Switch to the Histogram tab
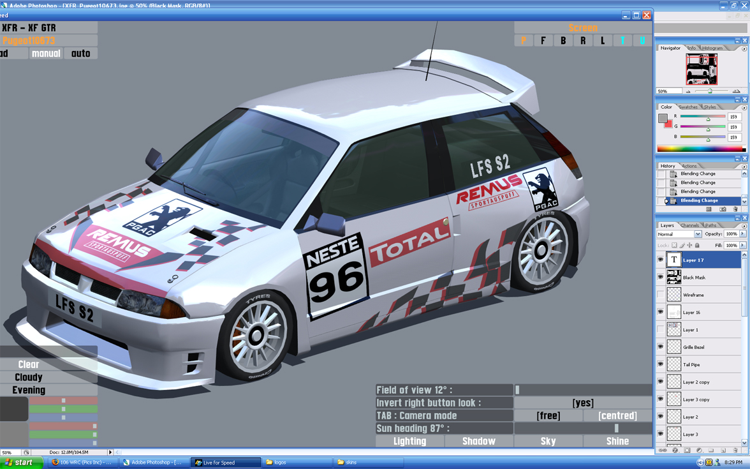 [x=712, y=48]
